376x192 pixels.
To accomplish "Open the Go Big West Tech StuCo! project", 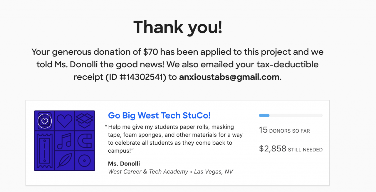I will click(x=159, y=116).
